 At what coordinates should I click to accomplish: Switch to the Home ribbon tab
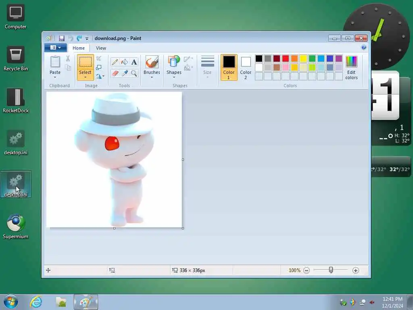click(x=79, y=48)
